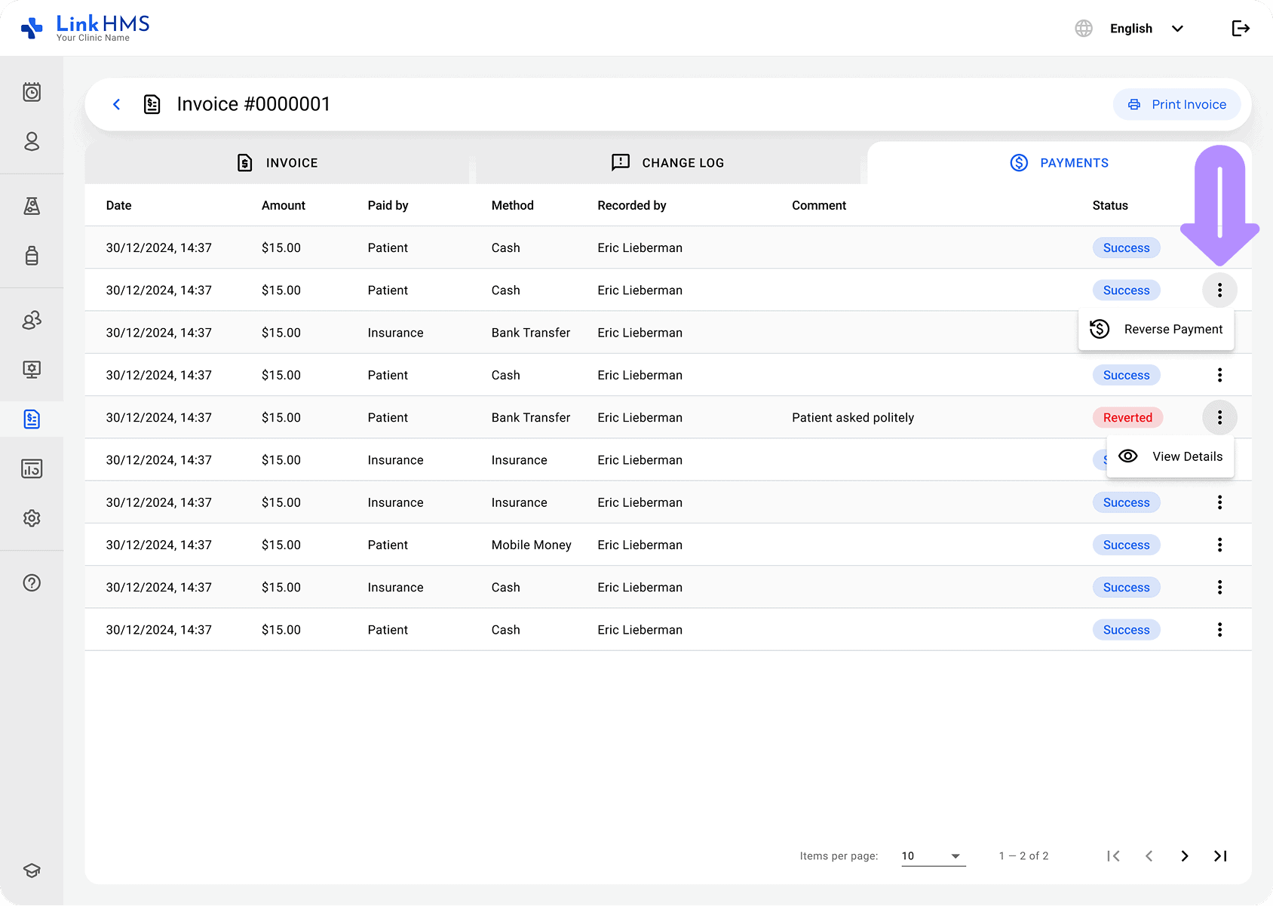Viewport: 1273px width, 906px height.
Task: Open the reports dashboard icon in sidebar
Action: tap(32, 468)
